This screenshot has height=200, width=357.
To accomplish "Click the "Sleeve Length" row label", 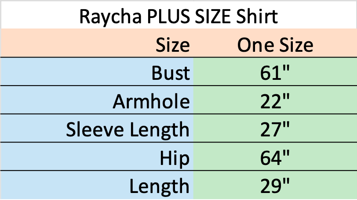I will coord(128,129).
